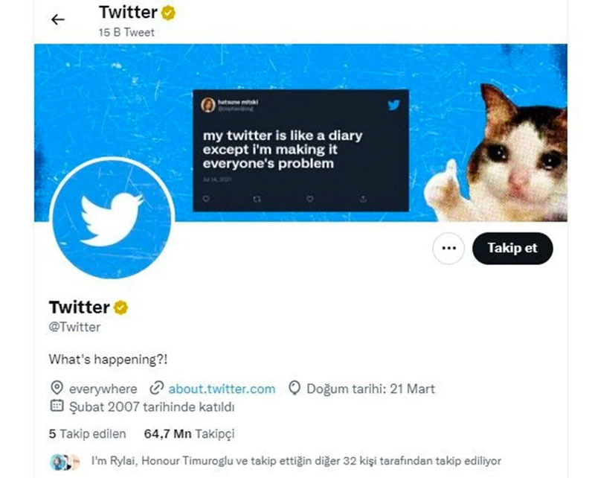Click the Takip et follow button
The image size is (595, 478).
(x=512, y=248)
